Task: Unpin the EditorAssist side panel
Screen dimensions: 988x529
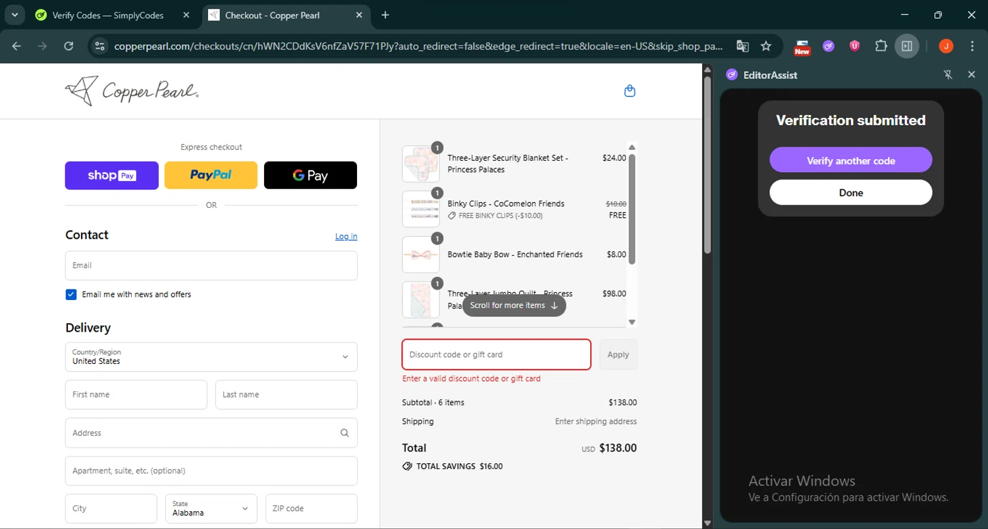Action: pyautogui.click(x=948, y=75)
